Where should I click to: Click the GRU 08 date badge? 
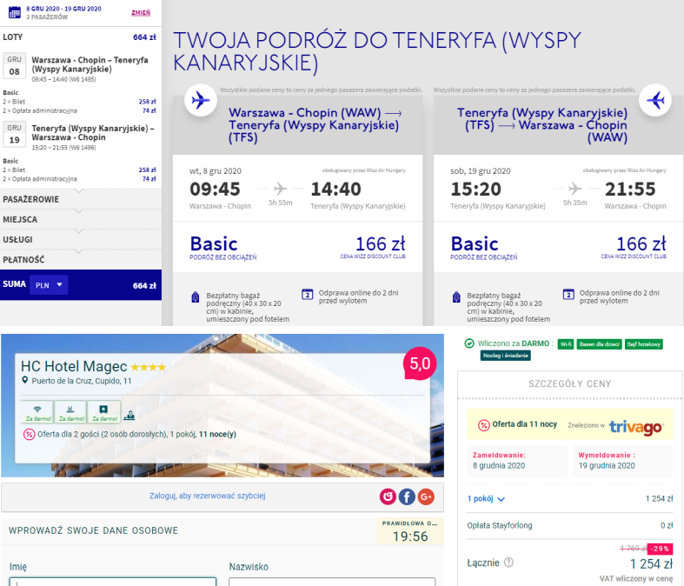(x=15, y=66)
